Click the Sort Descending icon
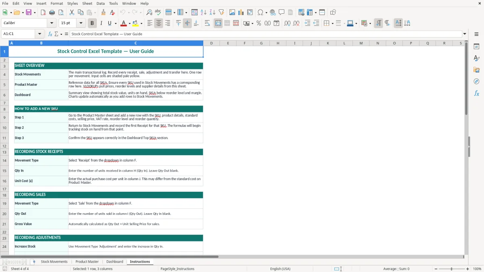This screenshot has width=484, height=272. tap(213, 12)
